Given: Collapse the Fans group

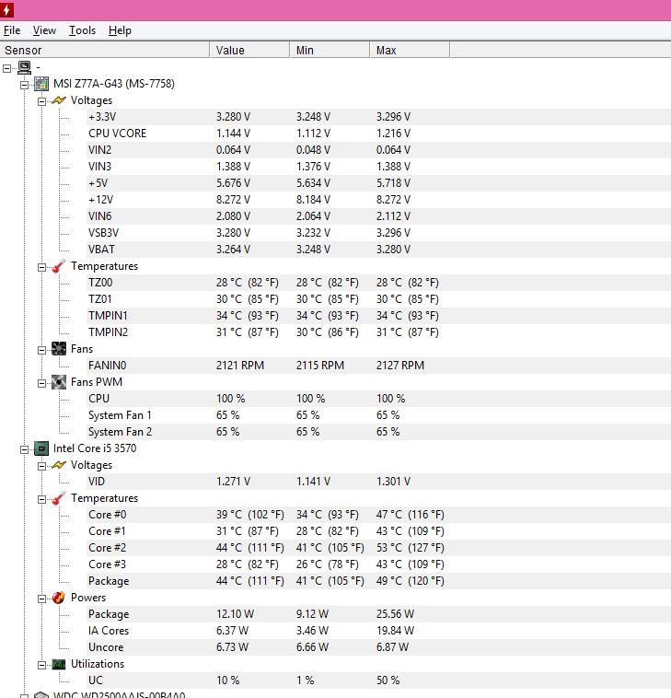Looking at the screenshot, I should 41,350.
